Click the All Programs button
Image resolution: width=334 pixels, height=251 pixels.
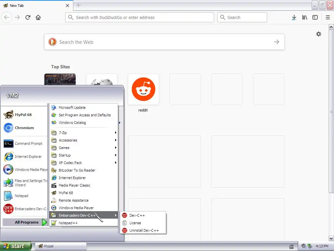coord(25,222)
